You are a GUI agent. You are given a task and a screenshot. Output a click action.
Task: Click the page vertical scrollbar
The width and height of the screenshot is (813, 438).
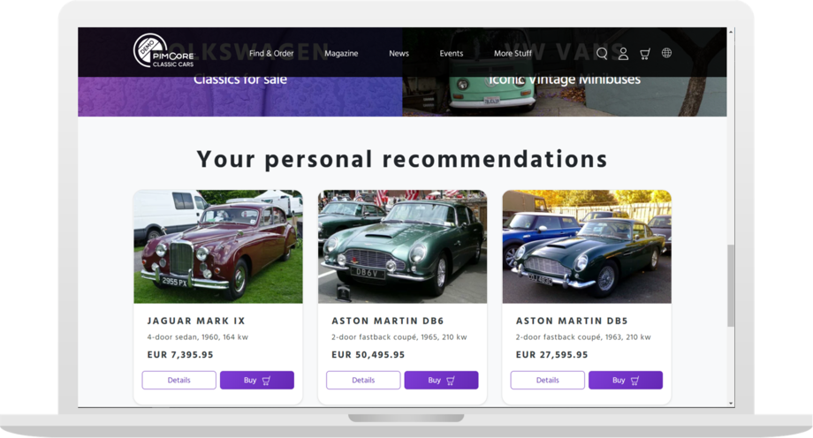pos(731,283)
